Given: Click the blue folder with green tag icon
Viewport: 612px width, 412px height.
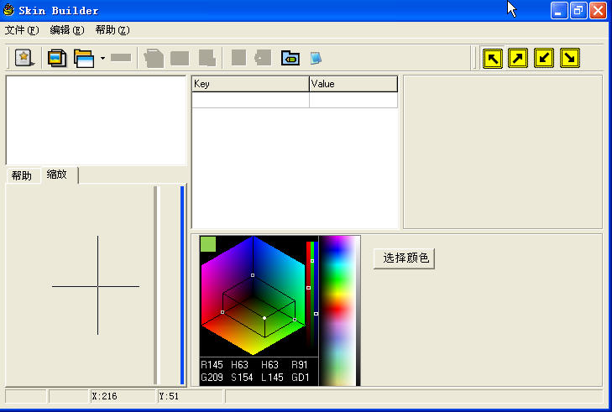Looking at the screenshot, I should 290,58.
